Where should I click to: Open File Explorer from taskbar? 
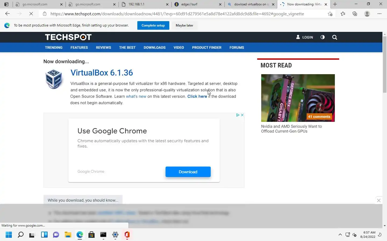pyautogui.click(x=68, y=235)
